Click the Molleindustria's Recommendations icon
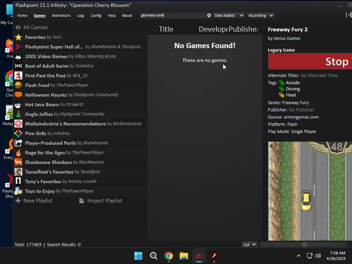 [x=19, y=124]
